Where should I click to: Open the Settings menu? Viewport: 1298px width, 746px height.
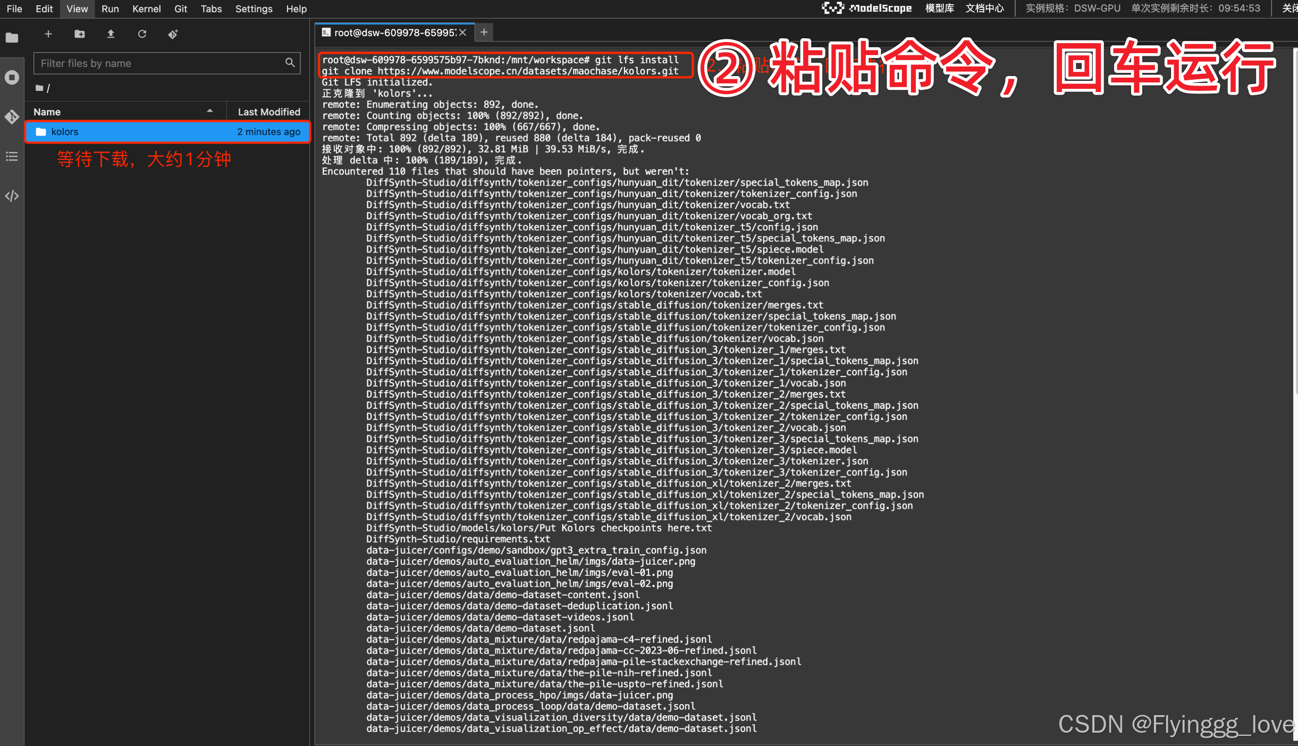click(254, 9)
